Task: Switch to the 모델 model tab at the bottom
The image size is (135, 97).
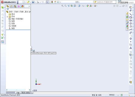Action: (18, 93)
